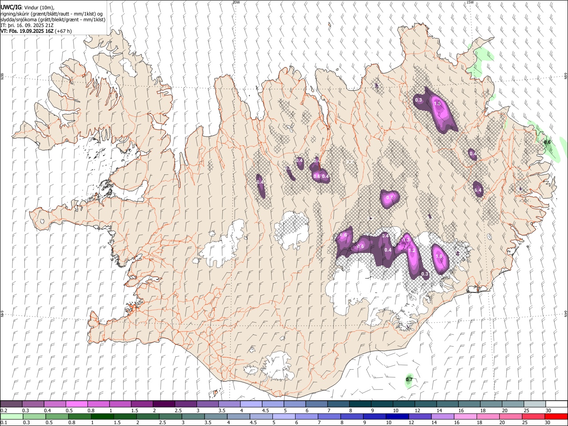Click the 25 mm red-pink rain swatch
Image resolution: width=568 pixels, height=426 pixels.
pos(534,416)
